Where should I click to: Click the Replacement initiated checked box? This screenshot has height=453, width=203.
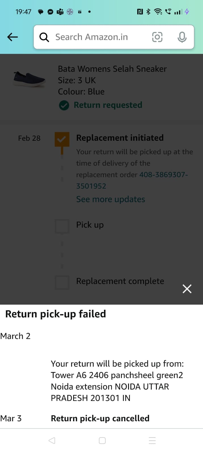point(62,139)
